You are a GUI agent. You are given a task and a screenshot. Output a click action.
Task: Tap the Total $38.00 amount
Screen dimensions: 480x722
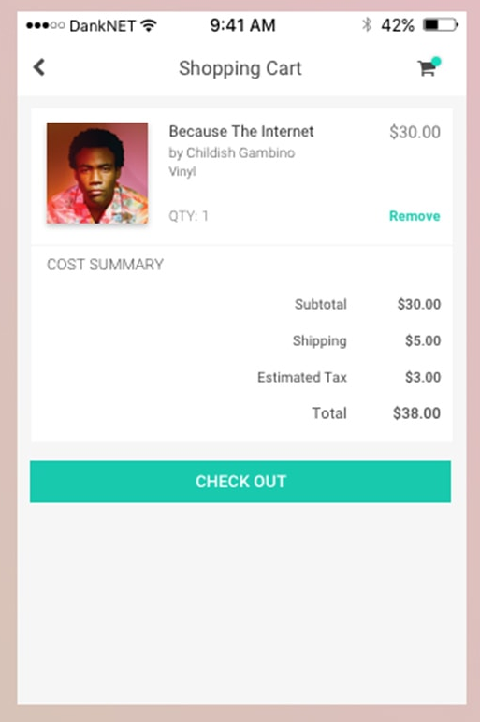[416, 413]
